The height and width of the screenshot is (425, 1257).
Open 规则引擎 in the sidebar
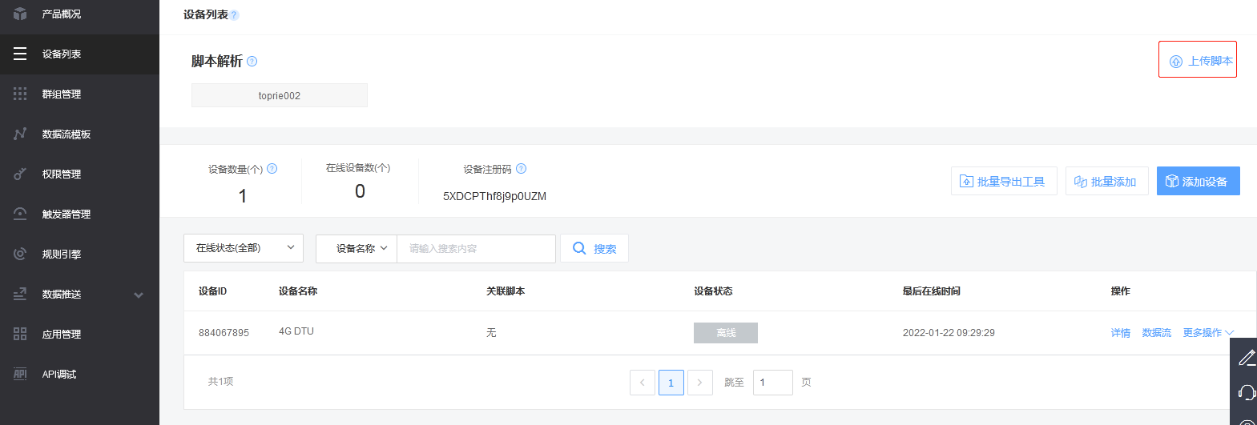62,255
